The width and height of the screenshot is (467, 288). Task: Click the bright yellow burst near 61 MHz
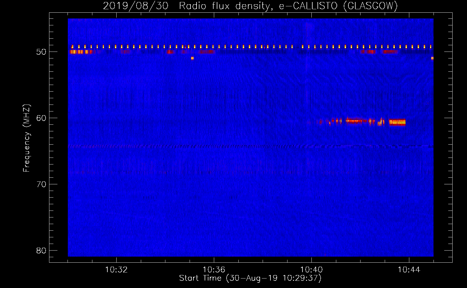coord(397,122)
